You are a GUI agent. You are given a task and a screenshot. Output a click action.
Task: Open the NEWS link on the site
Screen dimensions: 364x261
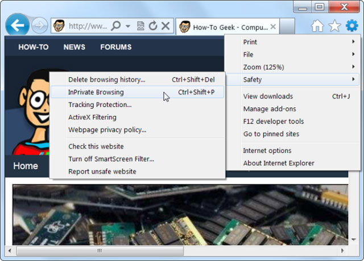click(x=74, y=47)
